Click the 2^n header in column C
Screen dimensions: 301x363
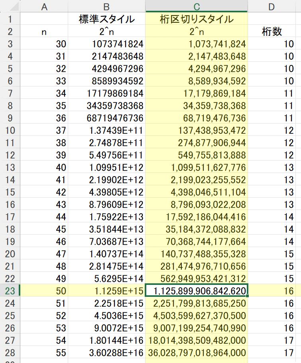coord(197,31)
